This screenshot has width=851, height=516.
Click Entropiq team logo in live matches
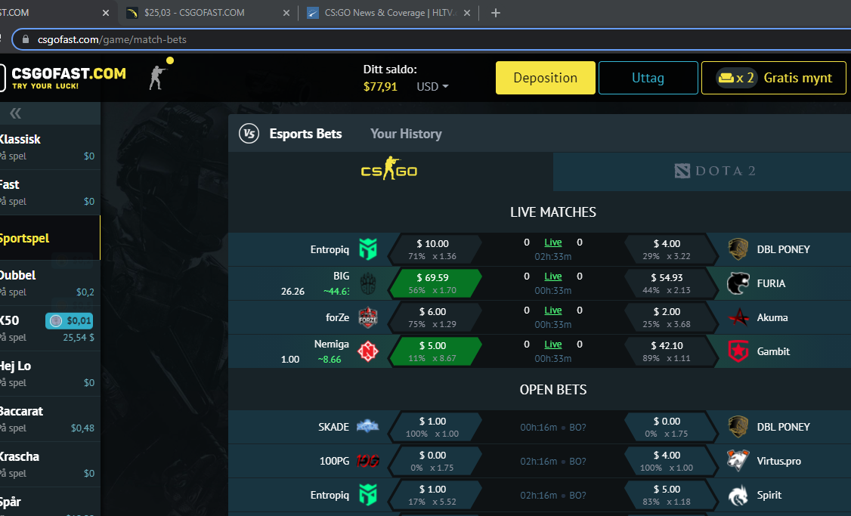click(368, 249)
